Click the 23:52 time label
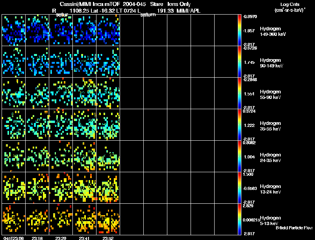 click(x=108, y=238)
